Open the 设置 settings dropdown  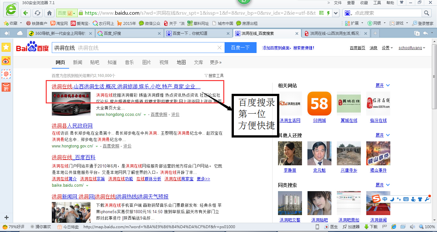click(x=387, y=48)
